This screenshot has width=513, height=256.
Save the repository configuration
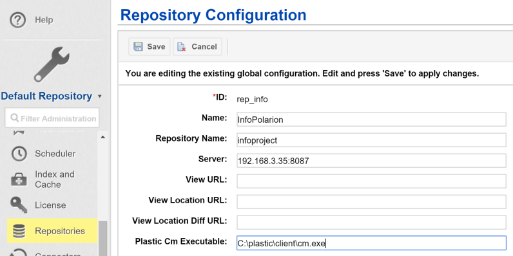(x=149, y=47)
